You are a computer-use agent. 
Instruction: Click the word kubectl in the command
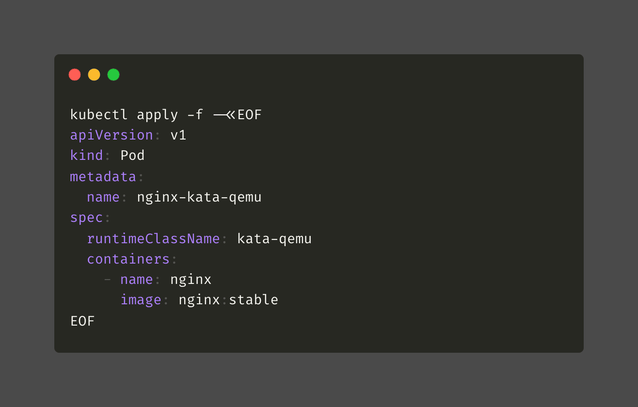click(99, 115)
